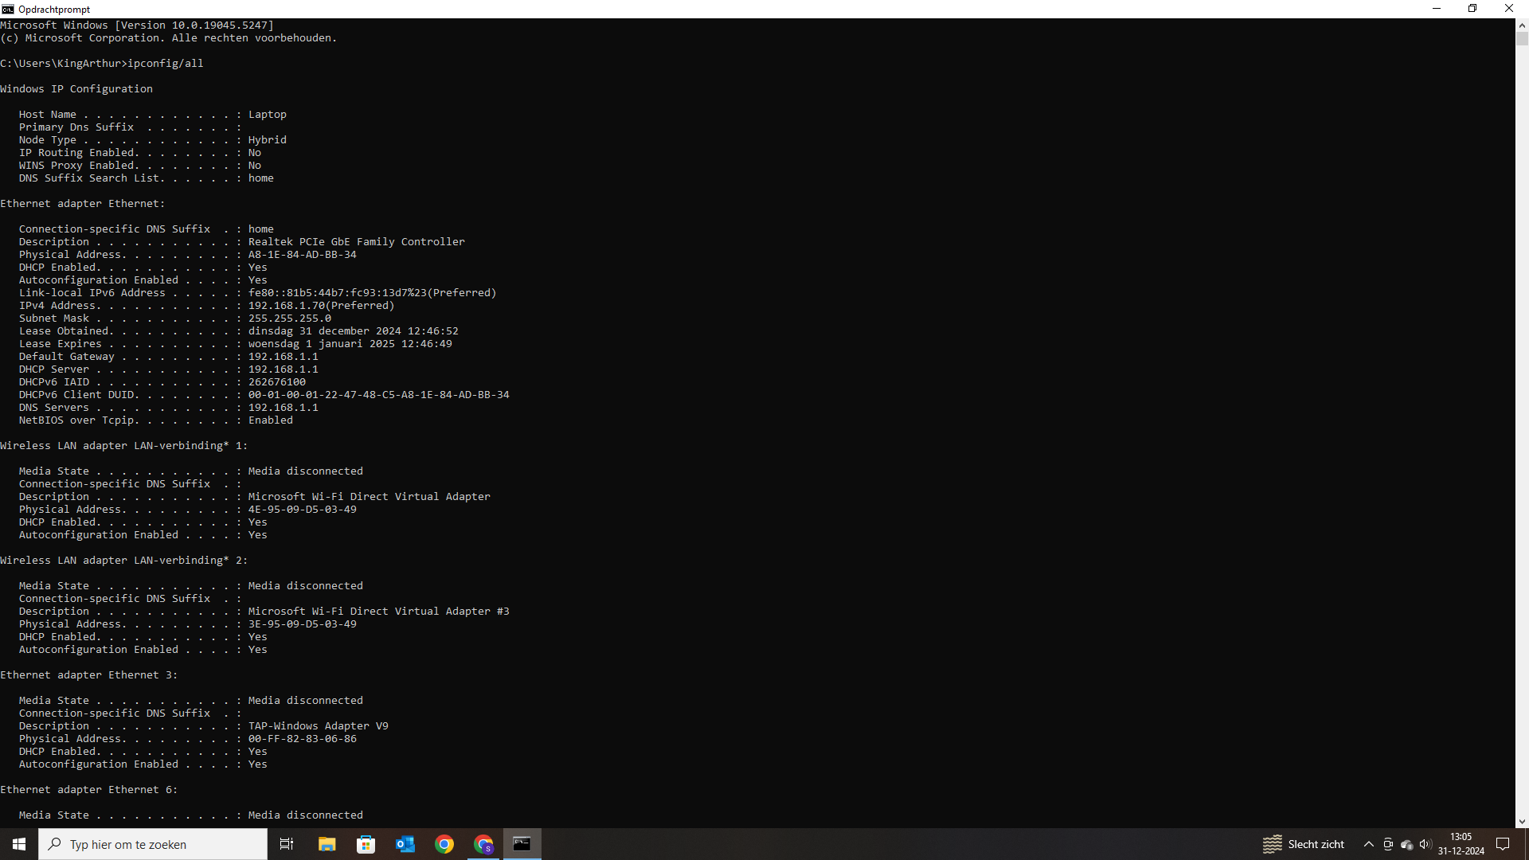Image resolution: width=1529 pixels, height=860 pixels.
Task: Click the scrollbar down arrow
Action: (1522, 821)
